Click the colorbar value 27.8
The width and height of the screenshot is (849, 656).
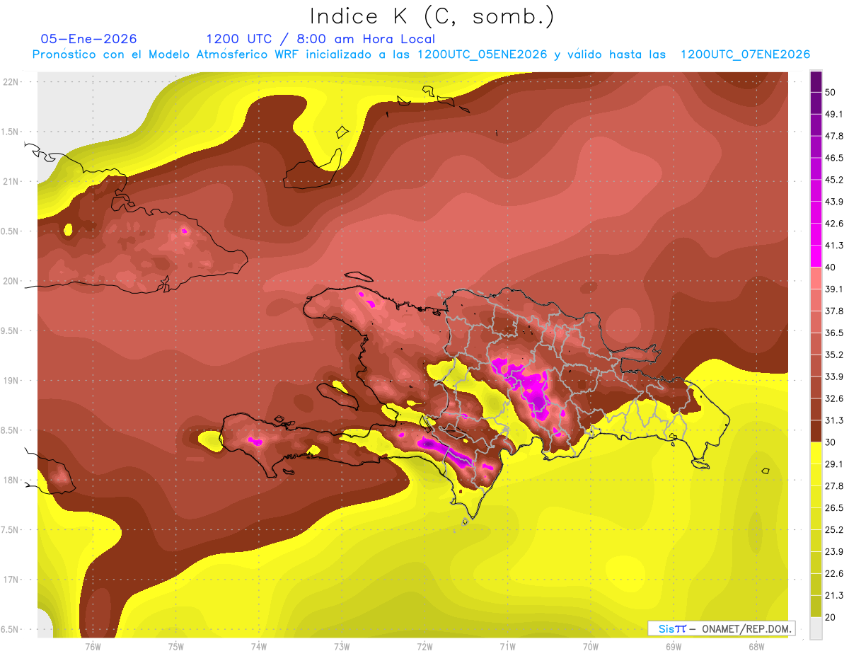tap(834, 486)
